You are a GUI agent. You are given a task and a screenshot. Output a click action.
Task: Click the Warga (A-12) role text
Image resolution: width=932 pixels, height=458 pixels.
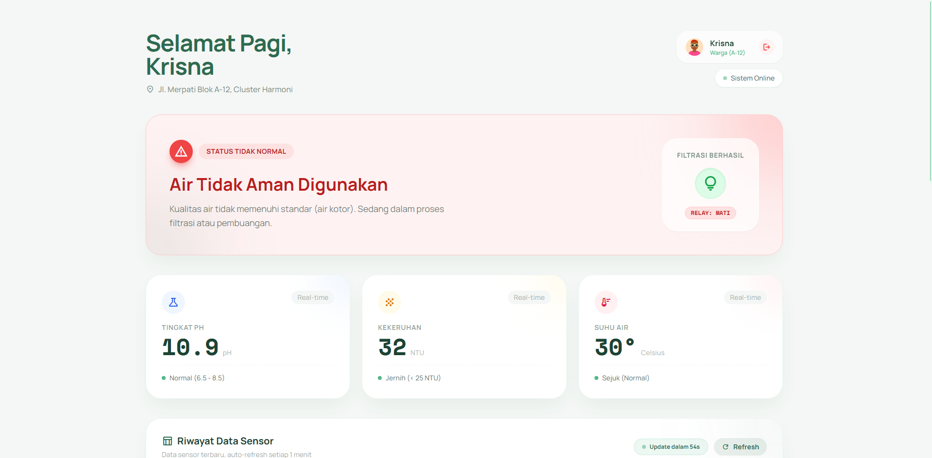(727, 53)
